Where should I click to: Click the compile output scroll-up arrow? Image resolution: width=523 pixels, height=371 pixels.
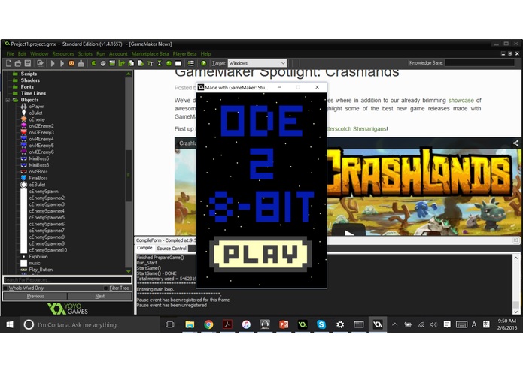tap(515, 258)
